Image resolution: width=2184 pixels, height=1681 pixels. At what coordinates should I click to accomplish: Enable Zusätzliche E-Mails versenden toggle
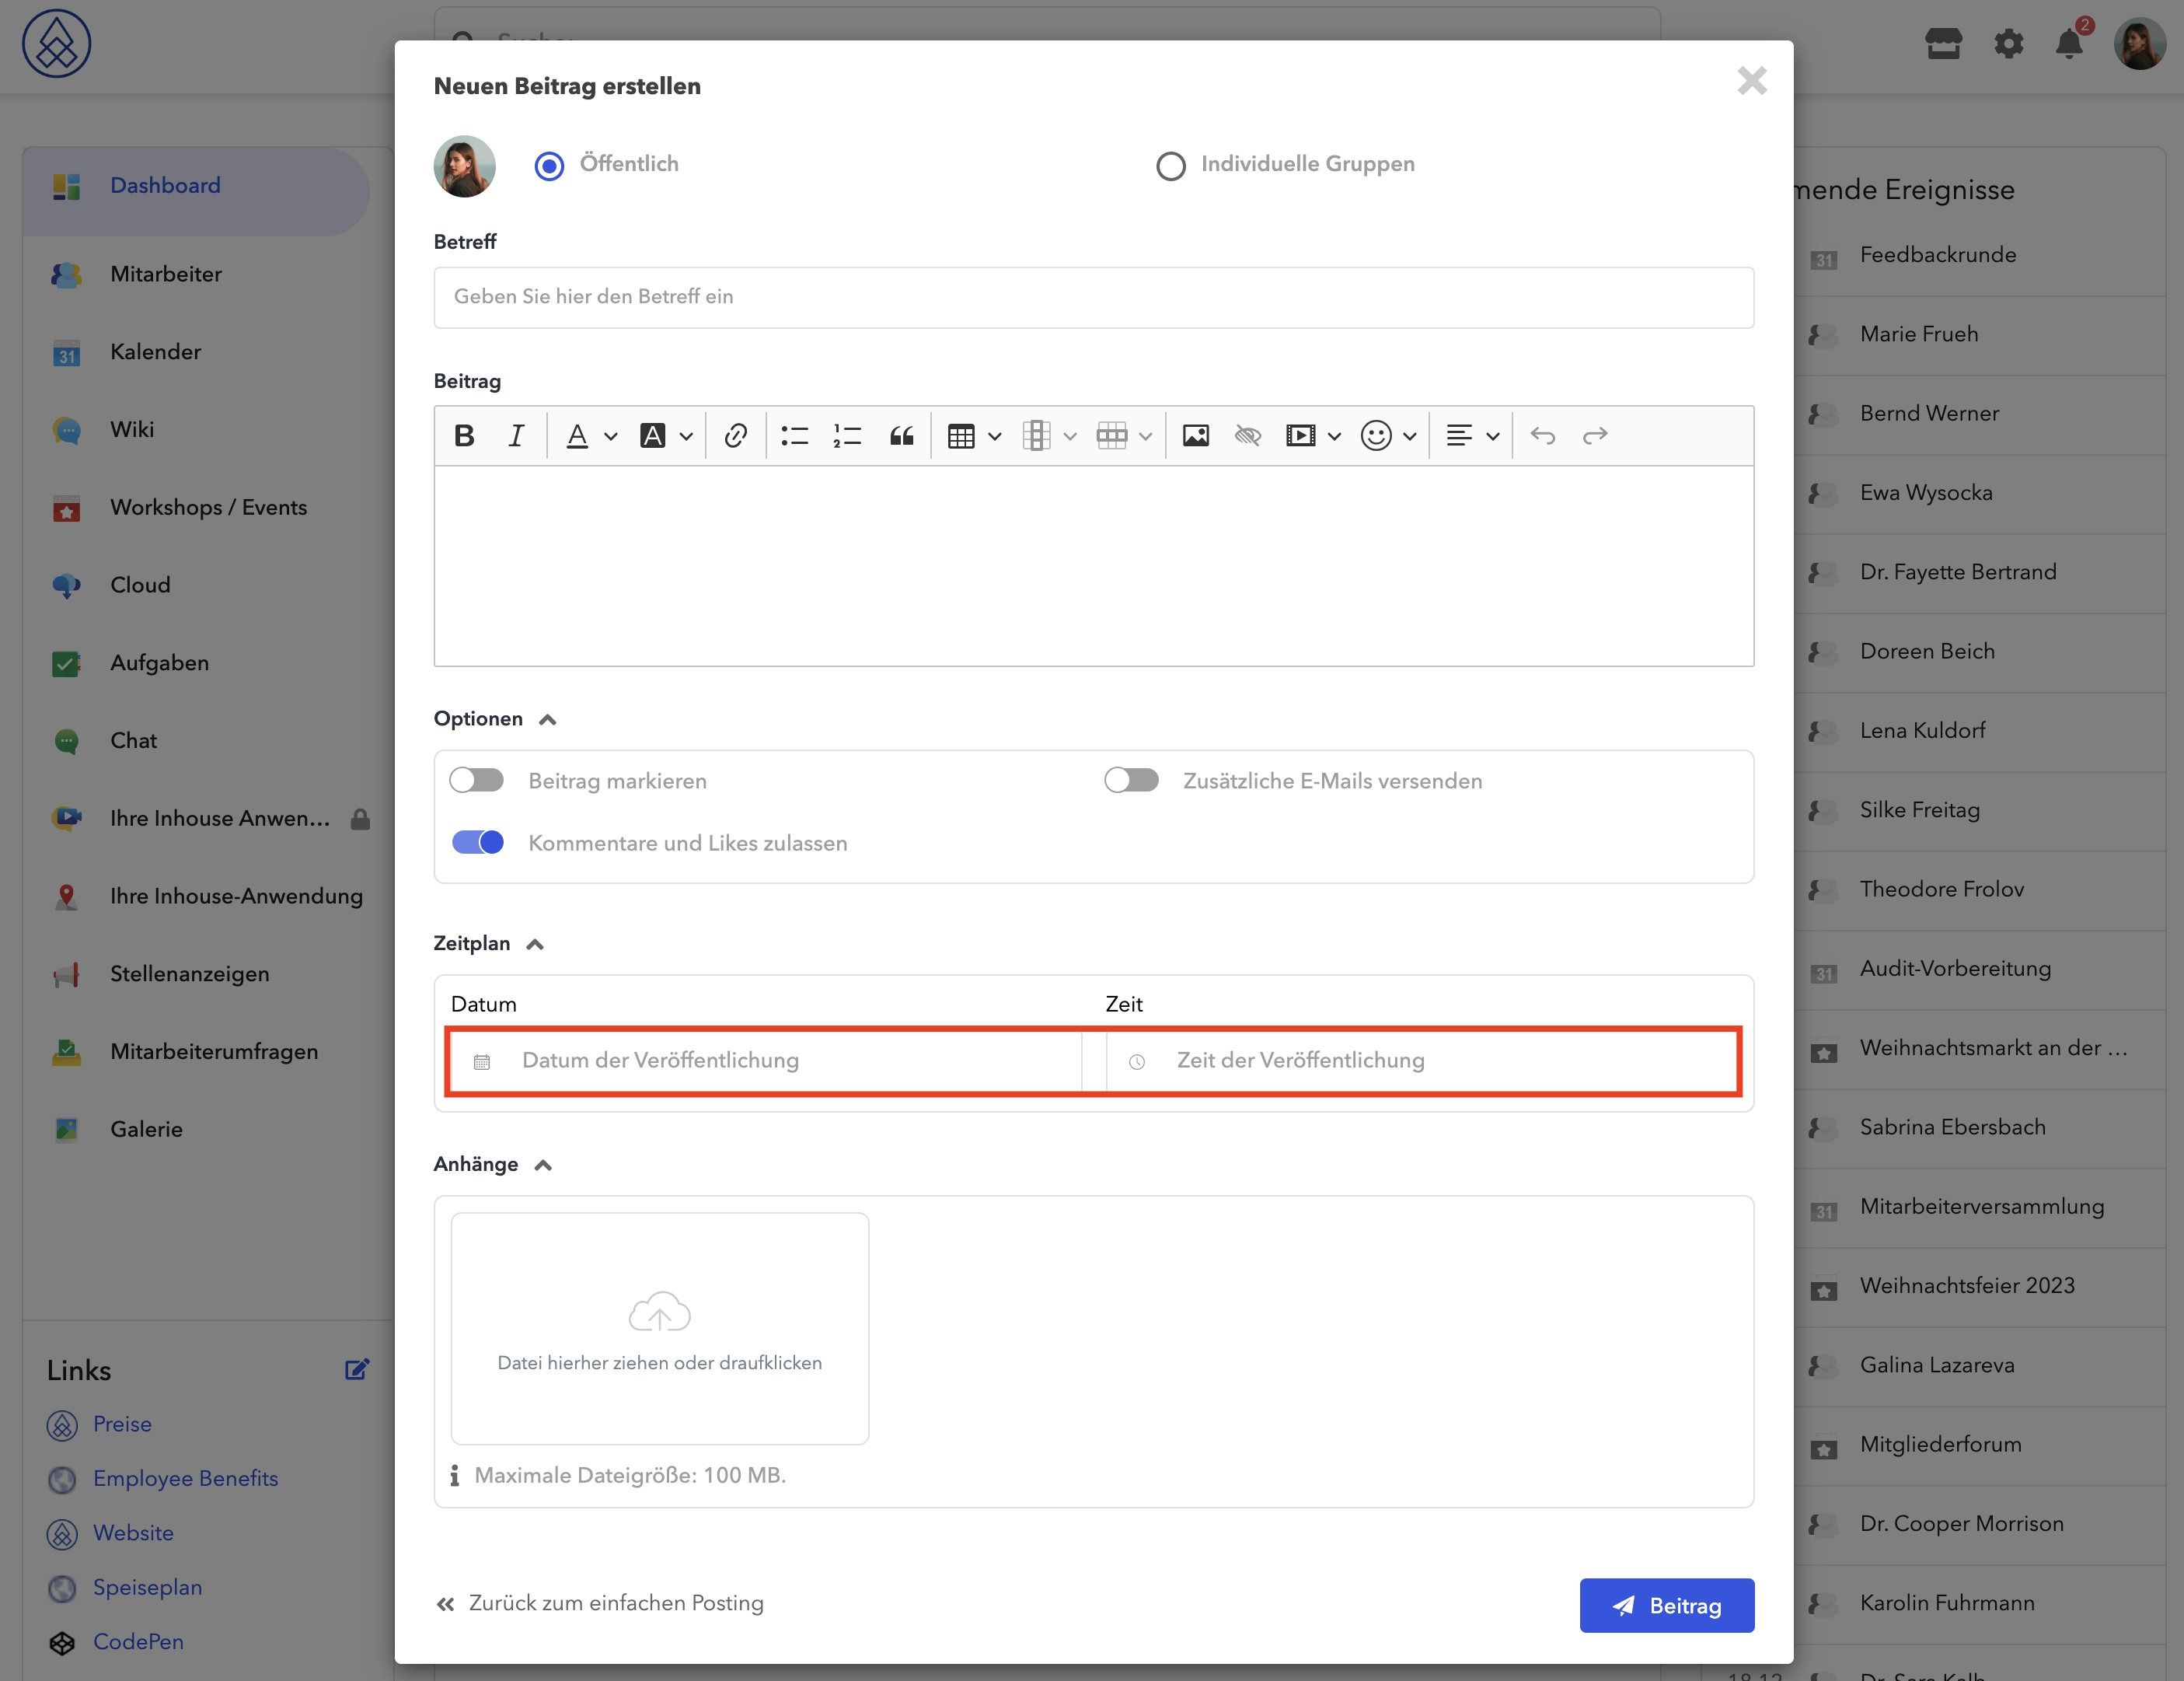point(1131,779)
